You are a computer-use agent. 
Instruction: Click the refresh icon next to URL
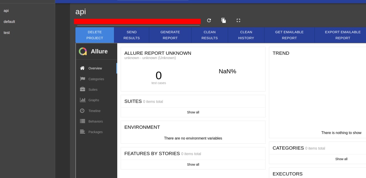coord(209,20)
